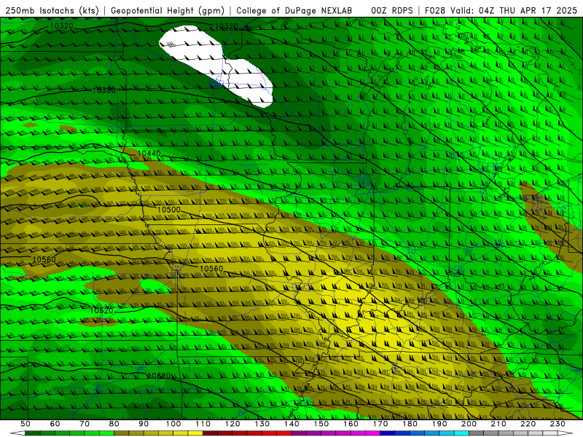Image resolution: width=583 pixels, height=437 pixels.
Task: Click the 150 value on the color scale
Action: tap(321, 424)
